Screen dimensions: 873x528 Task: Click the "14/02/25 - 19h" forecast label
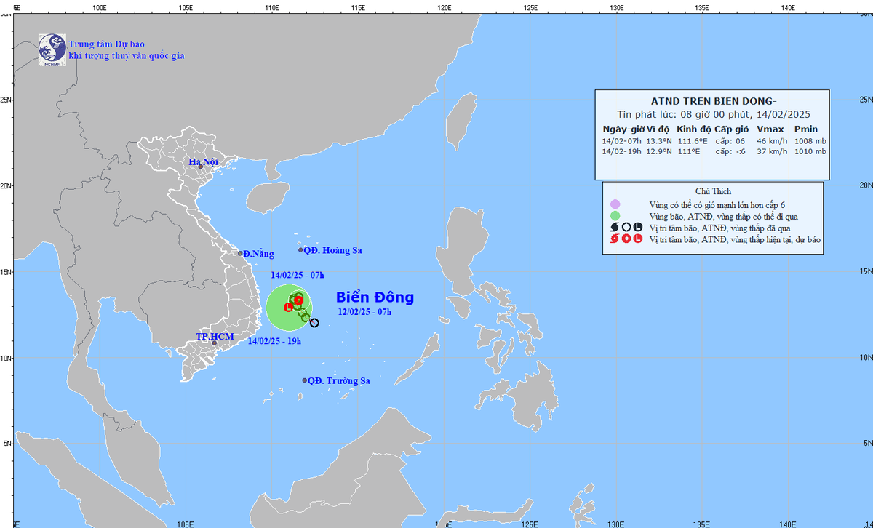tap(274, 340)
